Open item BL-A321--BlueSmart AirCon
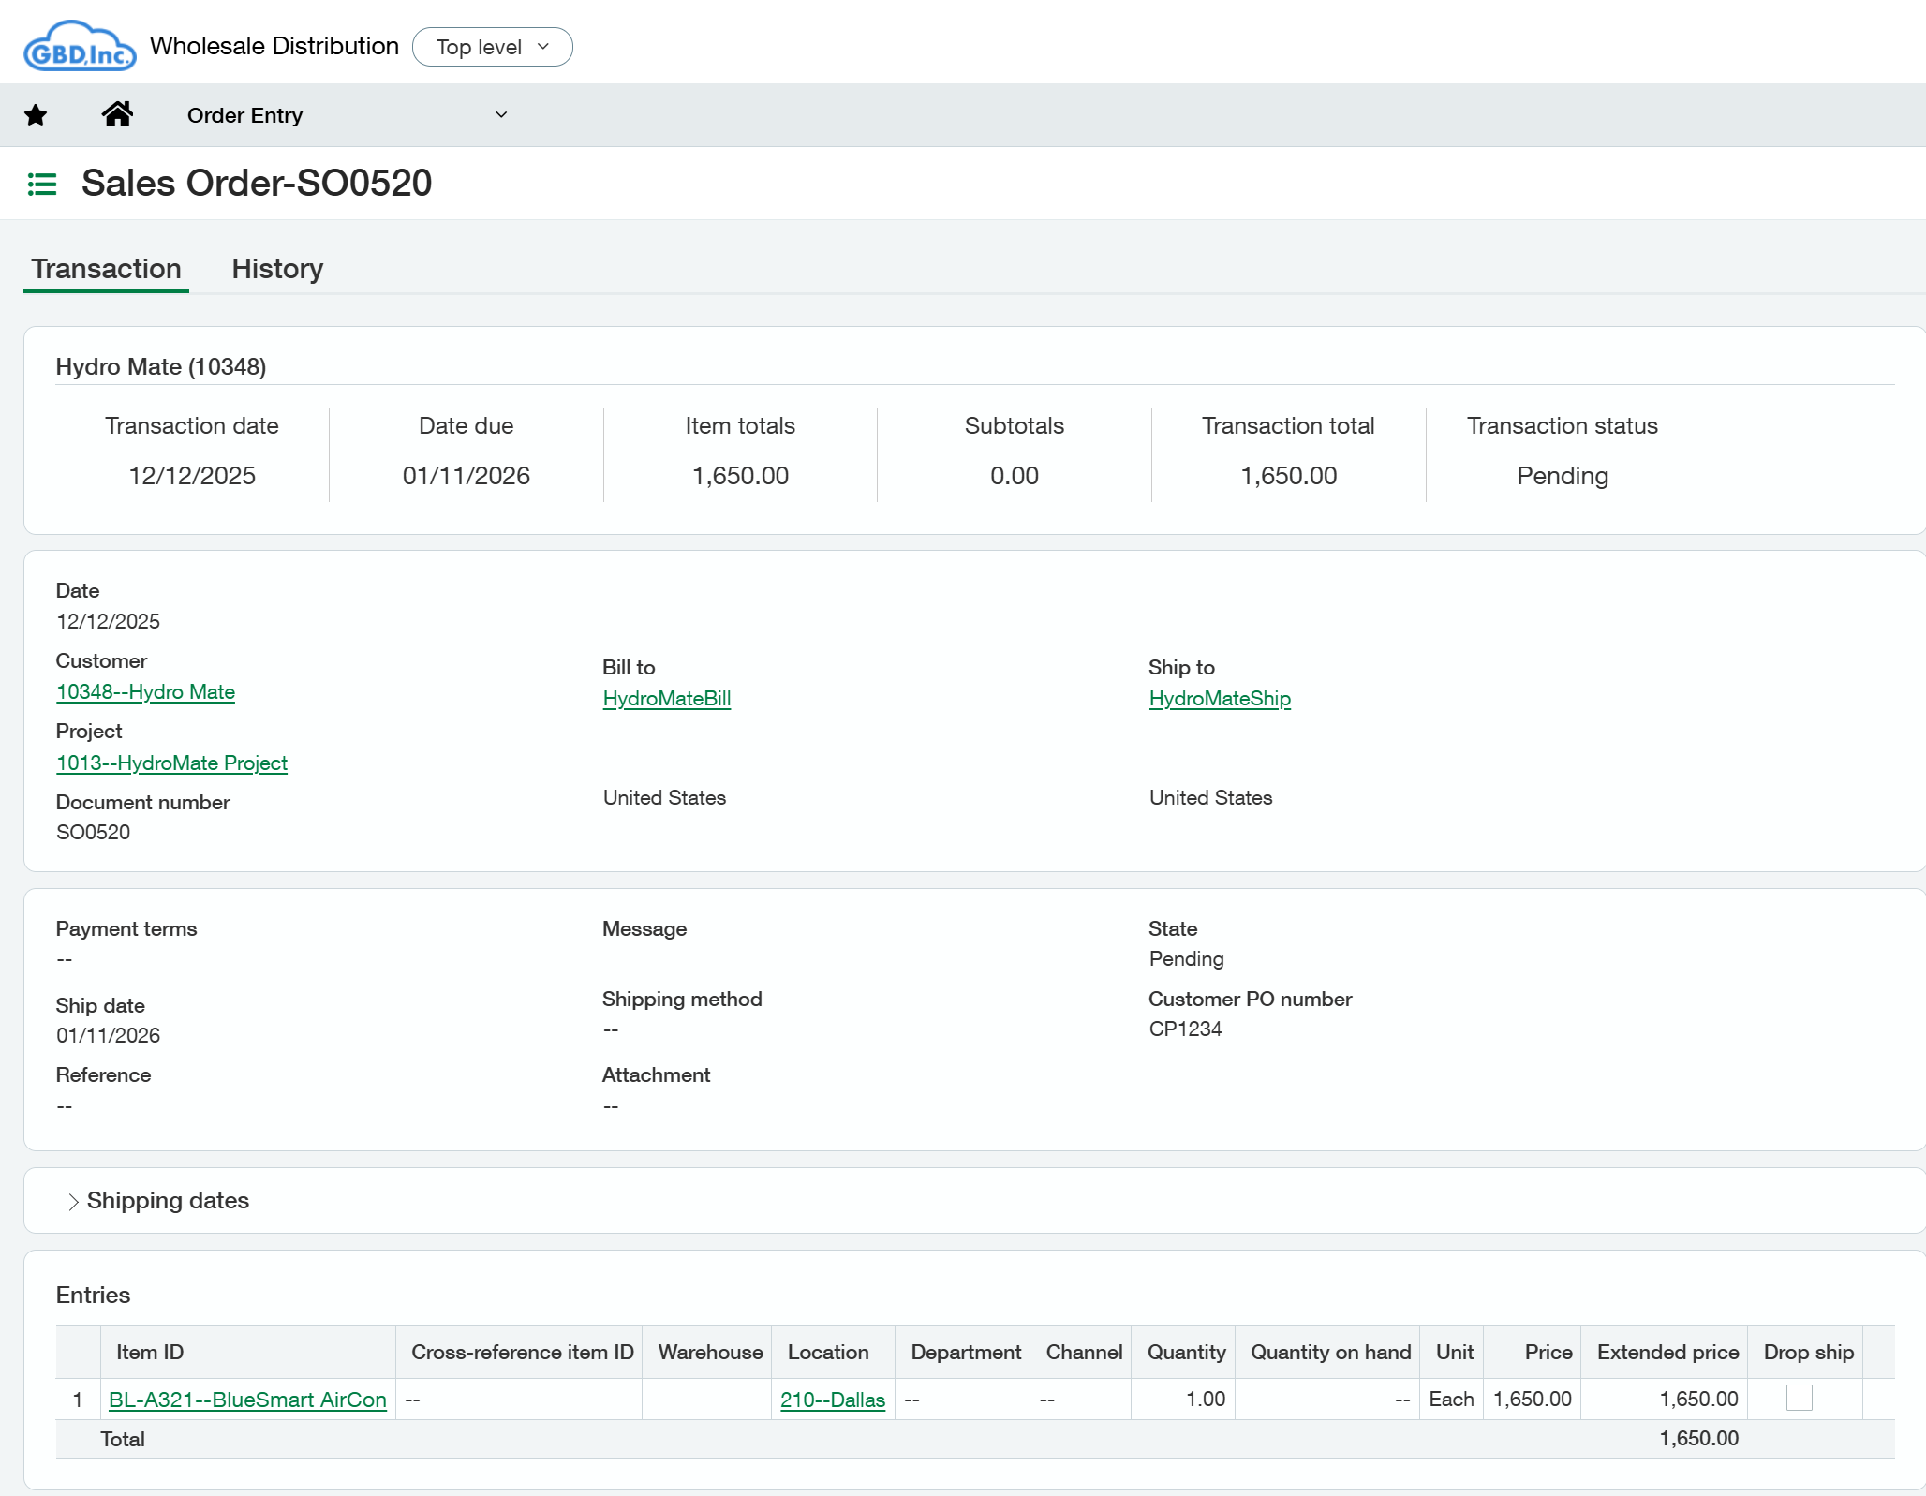The width and height of the screenshot is (1926, 1496). 247,1400
